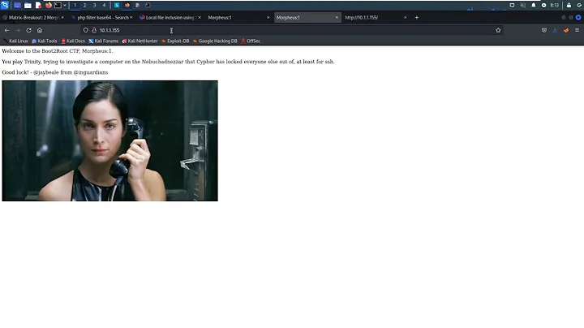Focus the document app taskbar item
Image resolution: width=584 pixels, height=328 pixels.
pos(137,5)
